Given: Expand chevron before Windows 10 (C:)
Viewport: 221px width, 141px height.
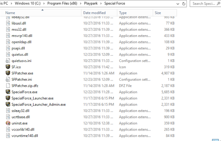Looking at the screenshot, I should click(x=11, y=3).
